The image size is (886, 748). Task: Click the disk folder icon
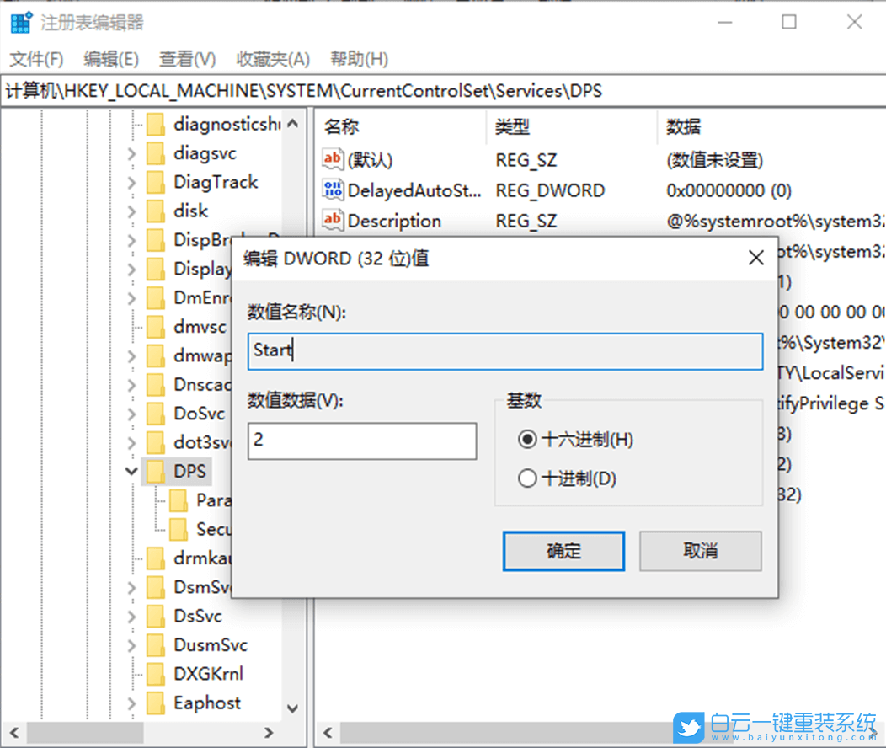point(157,211)
